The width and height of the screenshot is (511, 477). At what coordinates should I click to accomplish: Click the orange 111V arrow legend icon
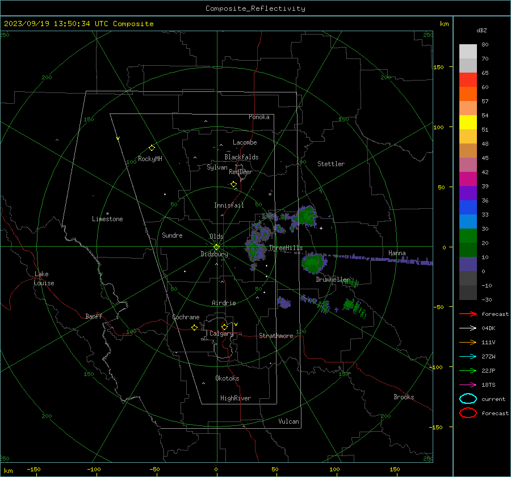[x=468, y=342]
